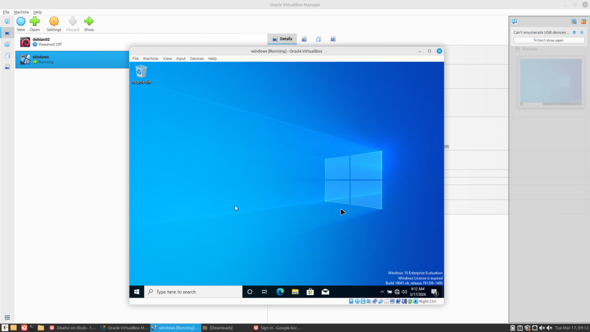Switch to the Details tab
Image resolution: width=590 pixels, height=332 pixels.
[x=282, y=39]
